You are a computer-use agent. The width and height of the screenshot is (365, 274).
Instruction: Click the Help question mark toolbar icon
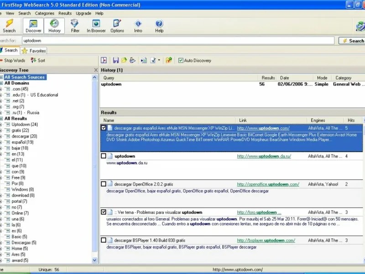pyautogui.click(x=159, y=26)
